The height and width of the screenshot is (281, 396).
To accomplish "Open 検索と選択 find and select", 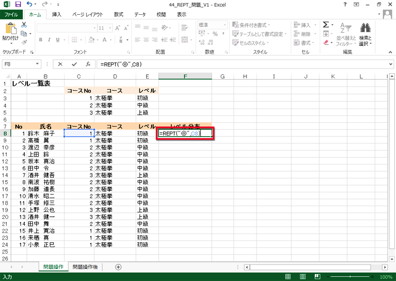I will (365, 34).
